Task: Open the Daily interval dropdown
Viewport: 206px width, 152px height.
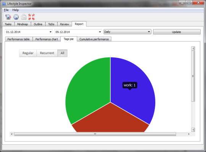Action: tap(127, 32)
